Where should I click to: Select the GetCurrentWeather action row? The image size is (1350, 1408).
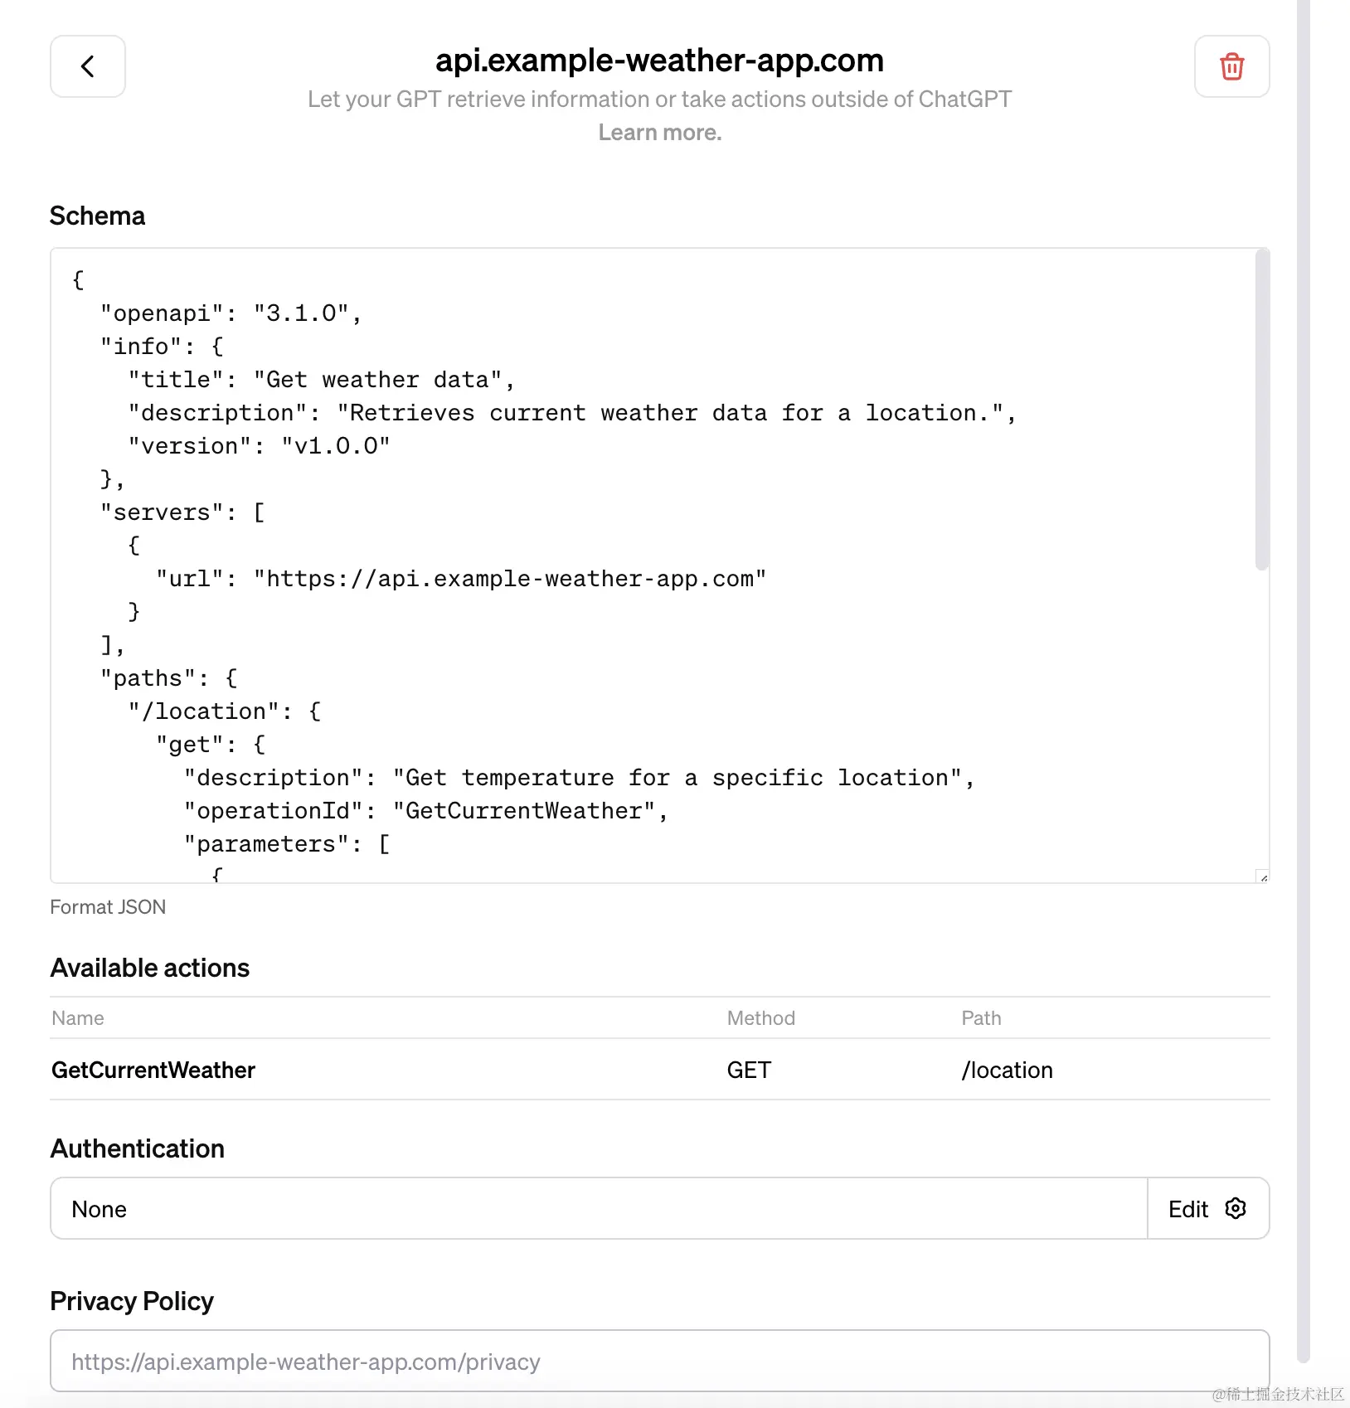[x=660, y=1070]
